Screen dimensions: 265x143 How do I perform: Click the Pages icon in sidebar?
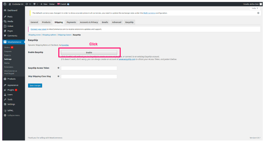(5, 31)
